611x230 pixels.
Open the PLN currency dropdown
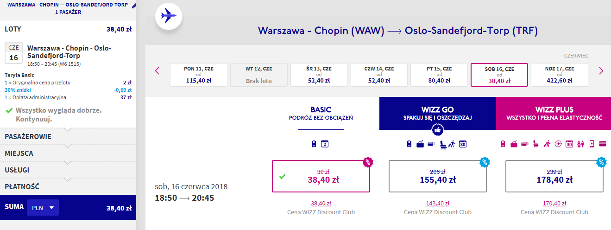tap(43, 208)
